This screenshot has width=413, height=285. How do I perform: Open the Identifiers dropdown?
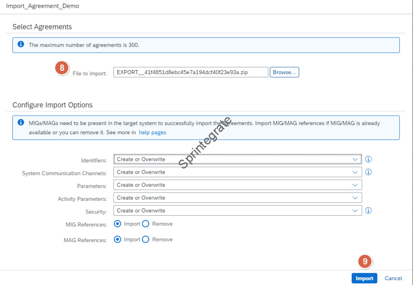click(x=238, y=159)
